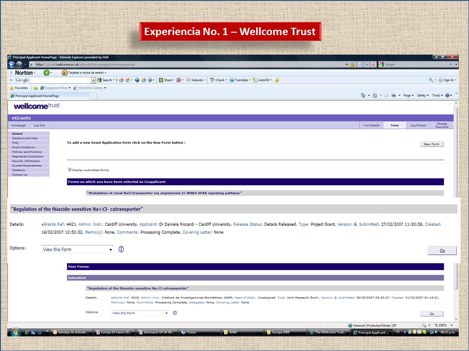Click the Sign In button on Google toolbar

tap(447, 80)
